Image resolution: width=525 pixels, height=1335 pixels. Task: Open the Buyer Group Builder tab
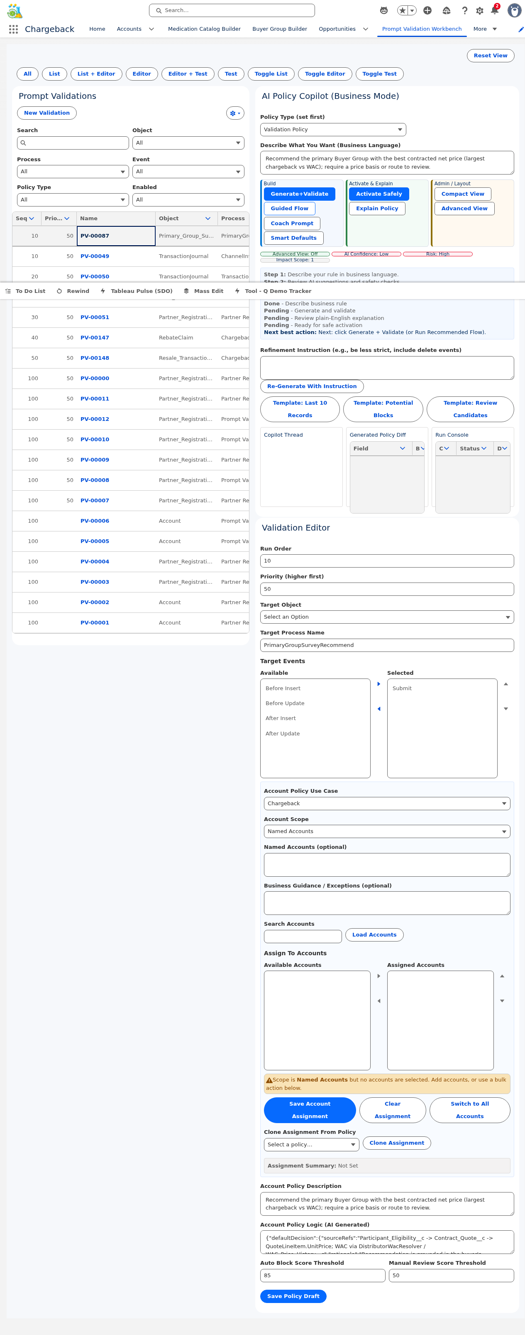(280, 30)
